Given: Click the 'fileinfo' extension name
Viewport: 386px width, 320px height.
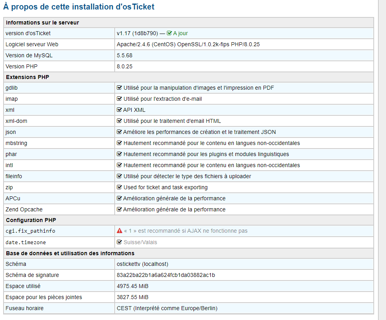Looking at the screenshot, I should 14,177.
